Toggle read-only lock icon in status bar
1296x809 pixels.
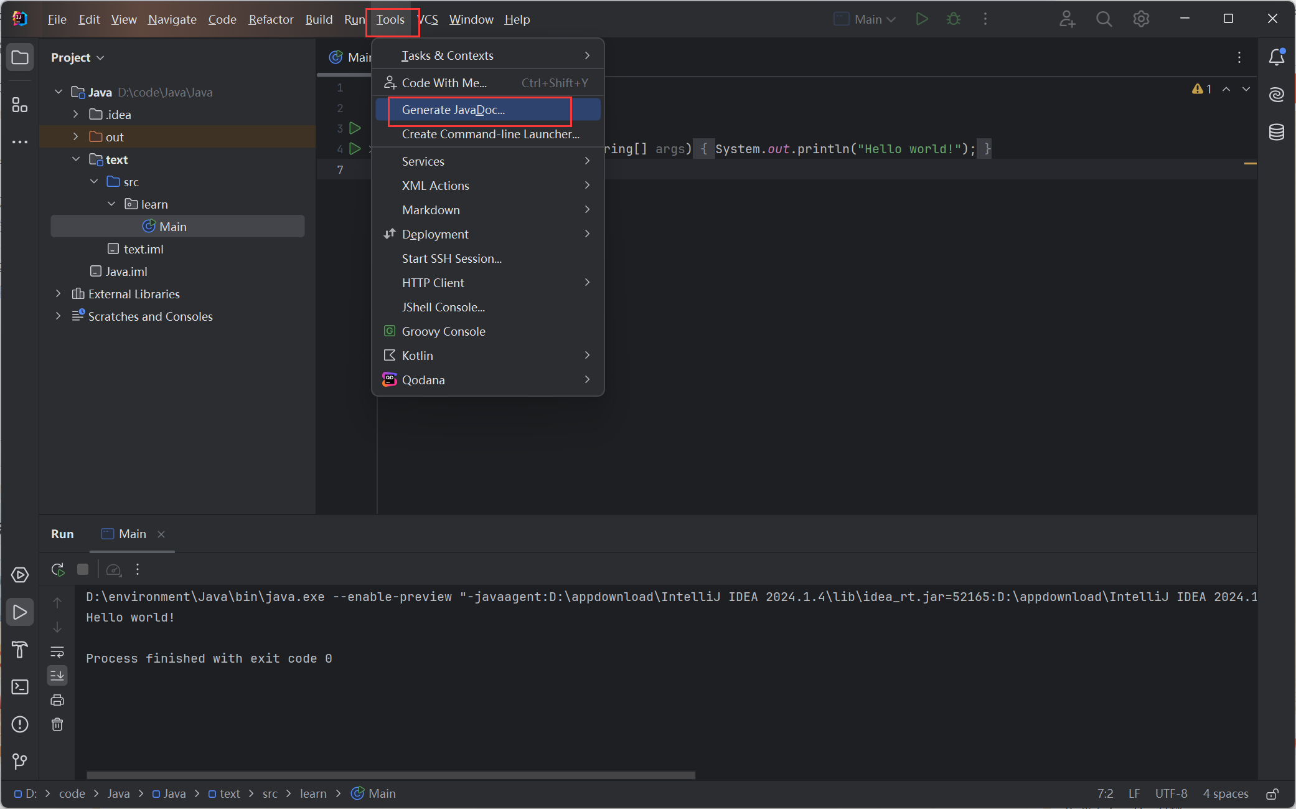tap(1272, 794)
